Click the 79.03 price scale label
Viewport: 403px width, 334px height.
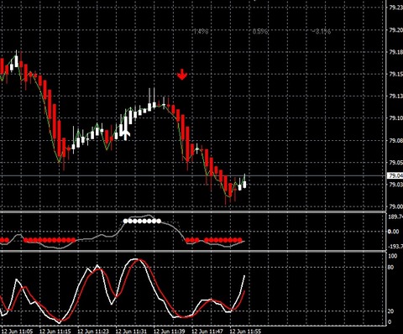tap(395, 185)
